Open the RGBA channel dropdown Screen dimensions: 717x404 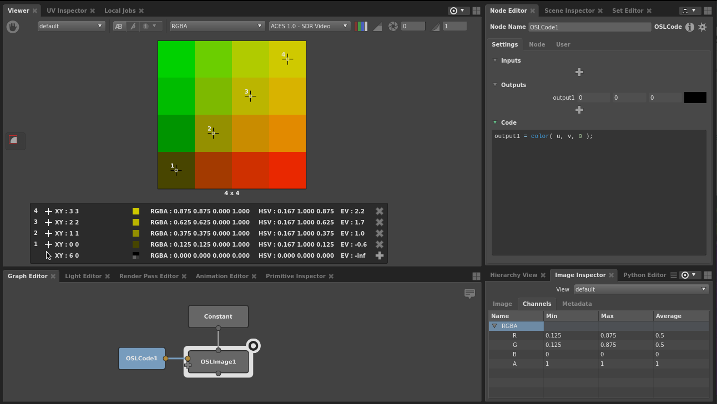[x=217, y=26]
